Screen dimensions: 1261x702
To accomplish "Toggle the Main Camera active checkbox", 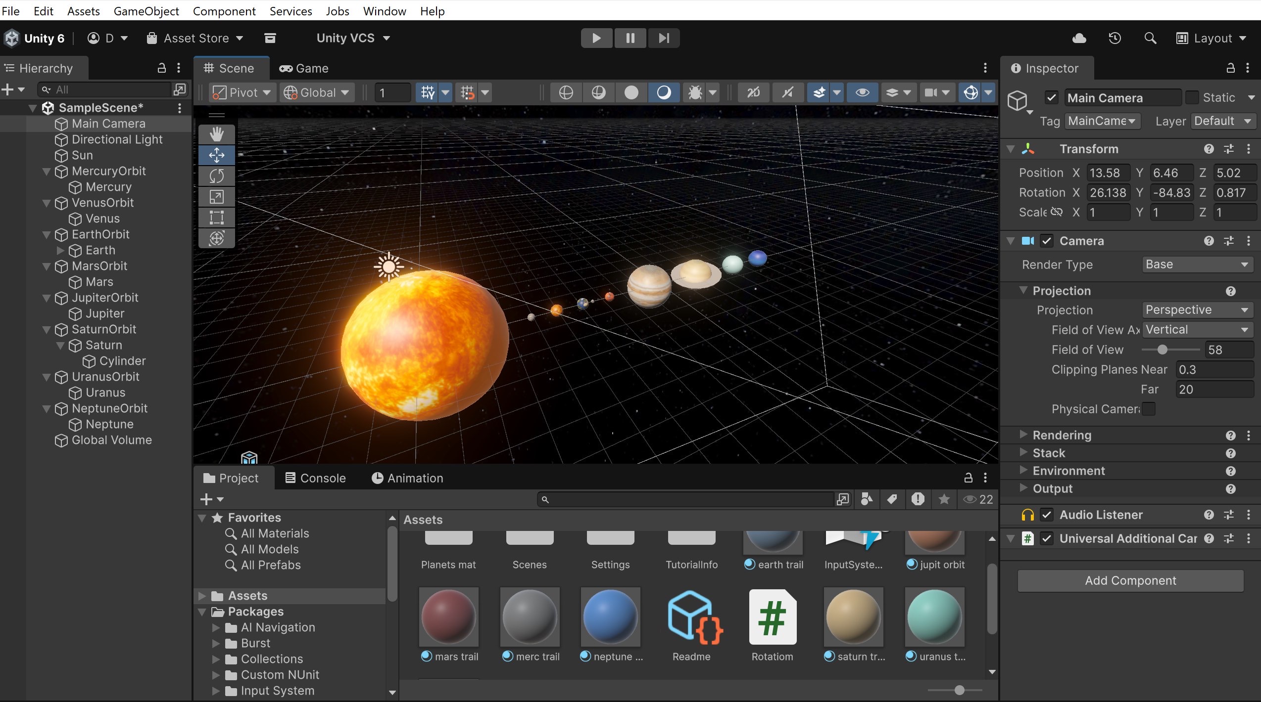I will [1051, 98].
